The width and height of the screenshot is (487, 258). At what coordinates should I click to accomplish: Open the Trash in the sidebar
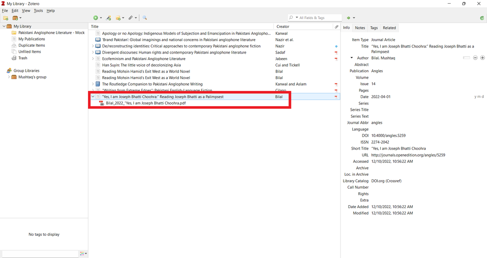point(23,58)
